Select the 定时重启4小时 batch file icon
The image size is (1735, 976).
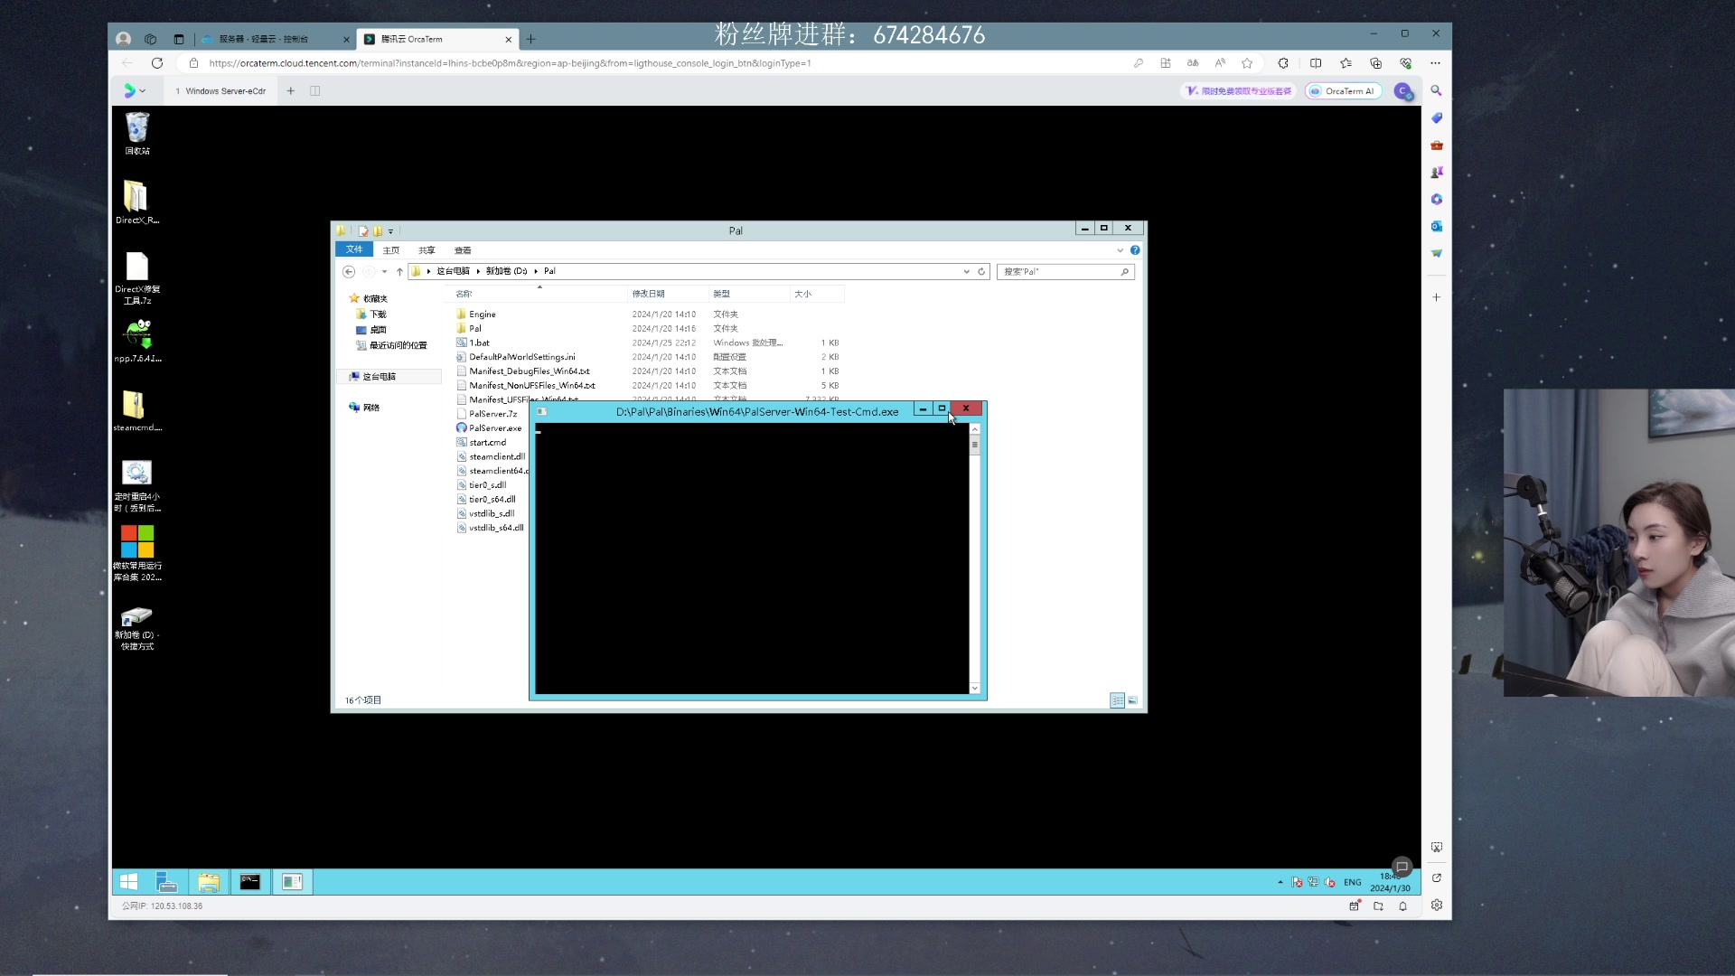tap(137, 486)
